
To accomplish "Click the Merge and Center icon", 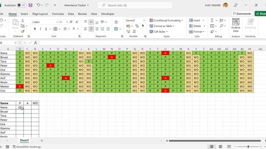I will click(116, 29).
